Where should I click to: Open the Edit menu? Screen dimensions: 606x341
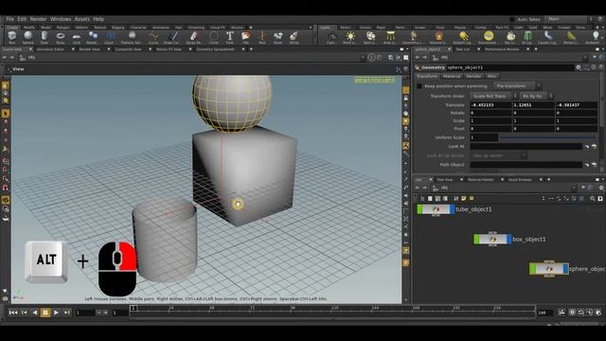click(22, 19)
